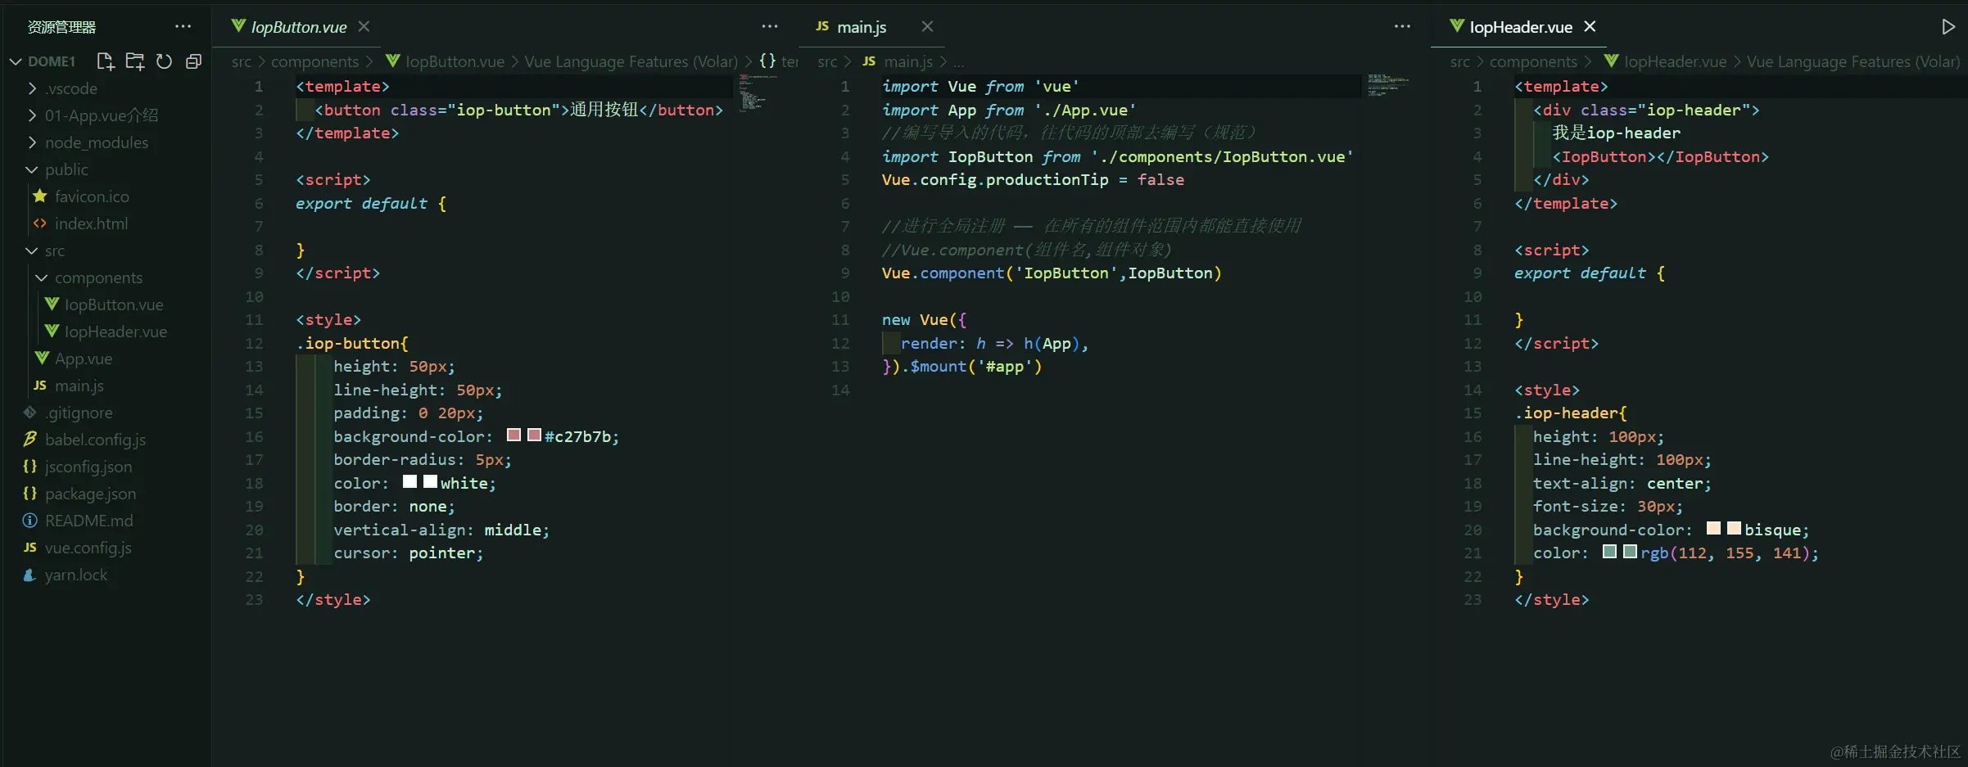
Task: Open babel.config.js in the file tree
Action: (95, 440)
